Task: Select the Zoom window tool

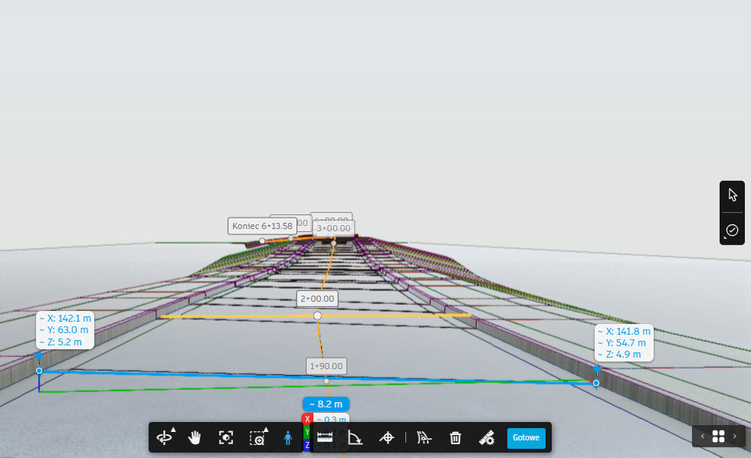Action: (257, 438)
